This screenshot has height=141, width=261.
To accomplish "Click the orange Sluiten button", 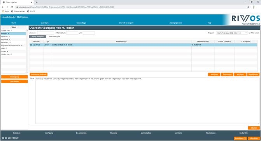I will 254,128.
